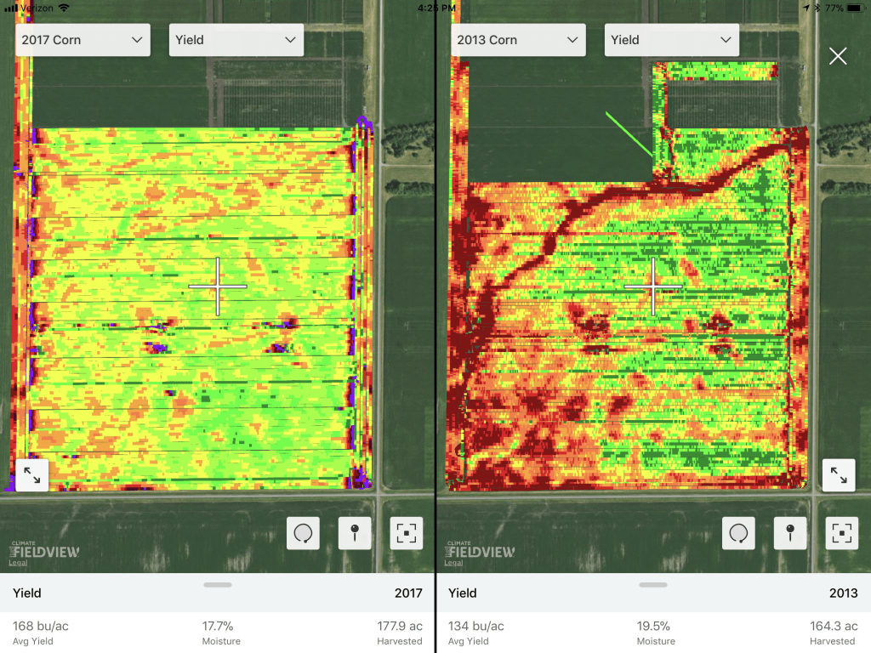Drop a pin on the 2013 map
This screenshot has height=653, width=871.
click(790, 533)
